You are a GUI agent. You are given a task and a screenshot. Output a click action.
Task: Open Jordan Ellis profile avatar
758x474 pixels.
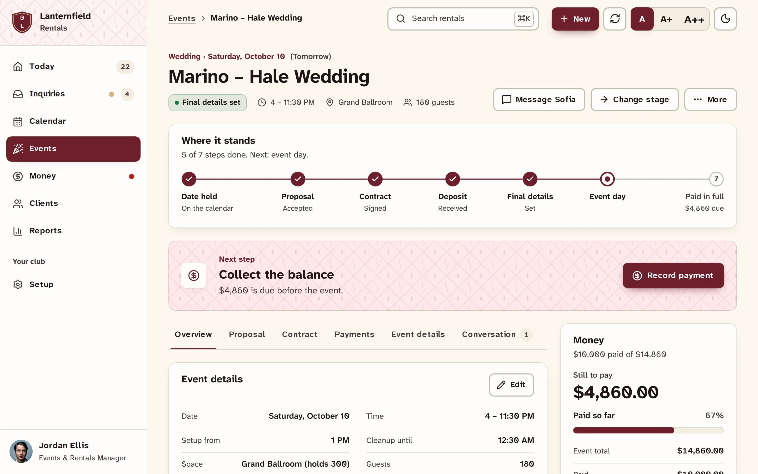[x=21, y=451]
